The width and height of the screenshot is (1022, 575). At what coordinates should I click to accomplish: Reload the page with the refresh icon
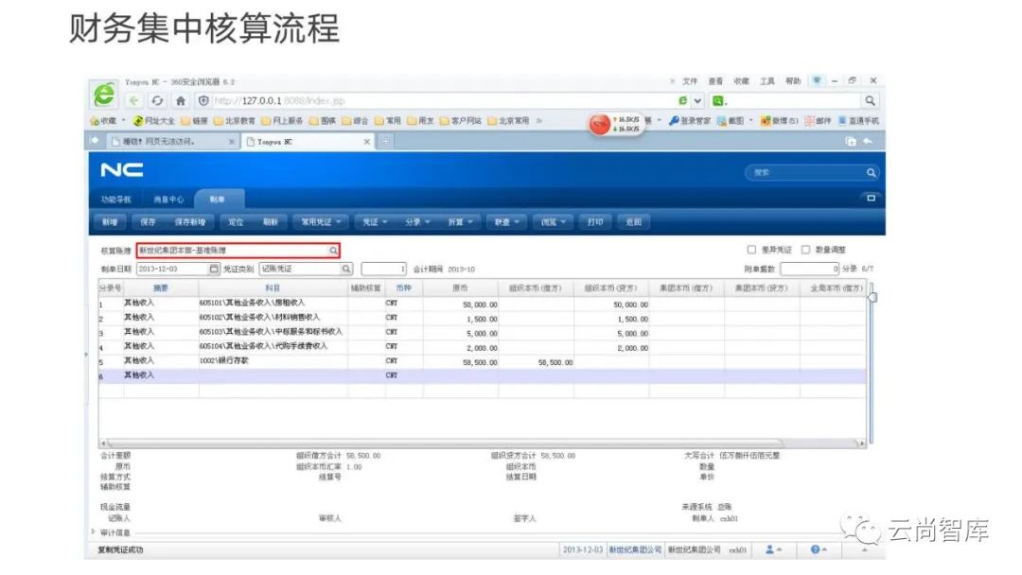click(x=157, y=101)
